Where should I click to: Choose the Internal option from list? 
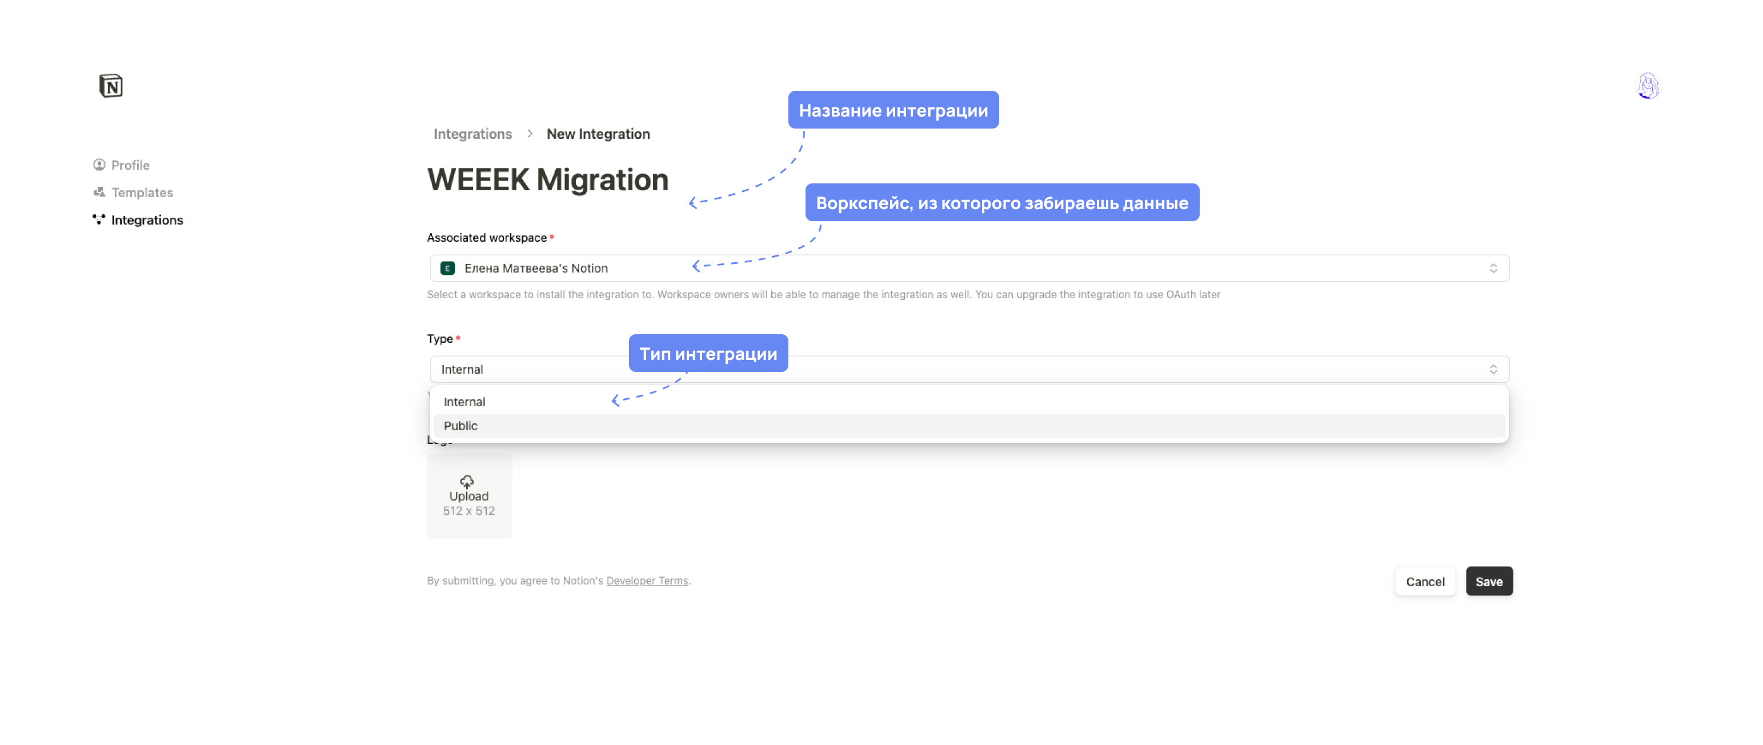click(x=464, y=402)
